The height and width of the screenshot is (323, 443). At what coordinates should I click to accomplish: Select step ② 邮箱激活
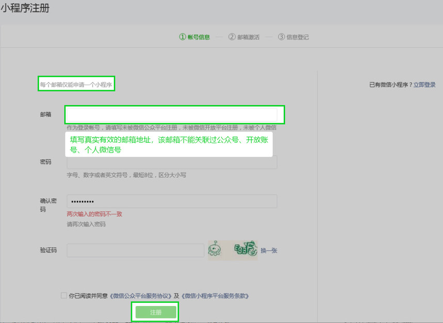pyautogui.click(x=244, y=37)
